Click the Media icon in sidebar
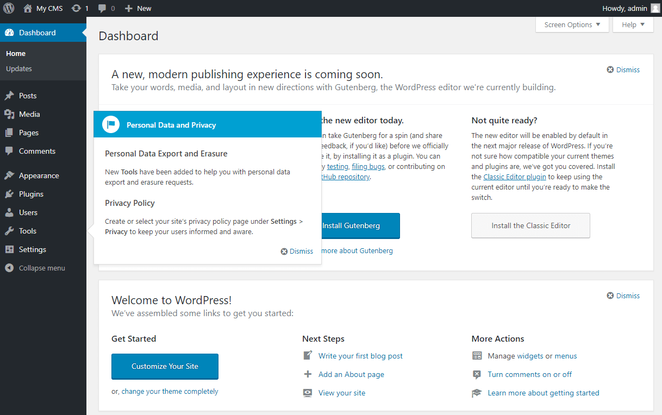Image resolution: width=662 pixels, height=415 pixels. coord(9,114)
